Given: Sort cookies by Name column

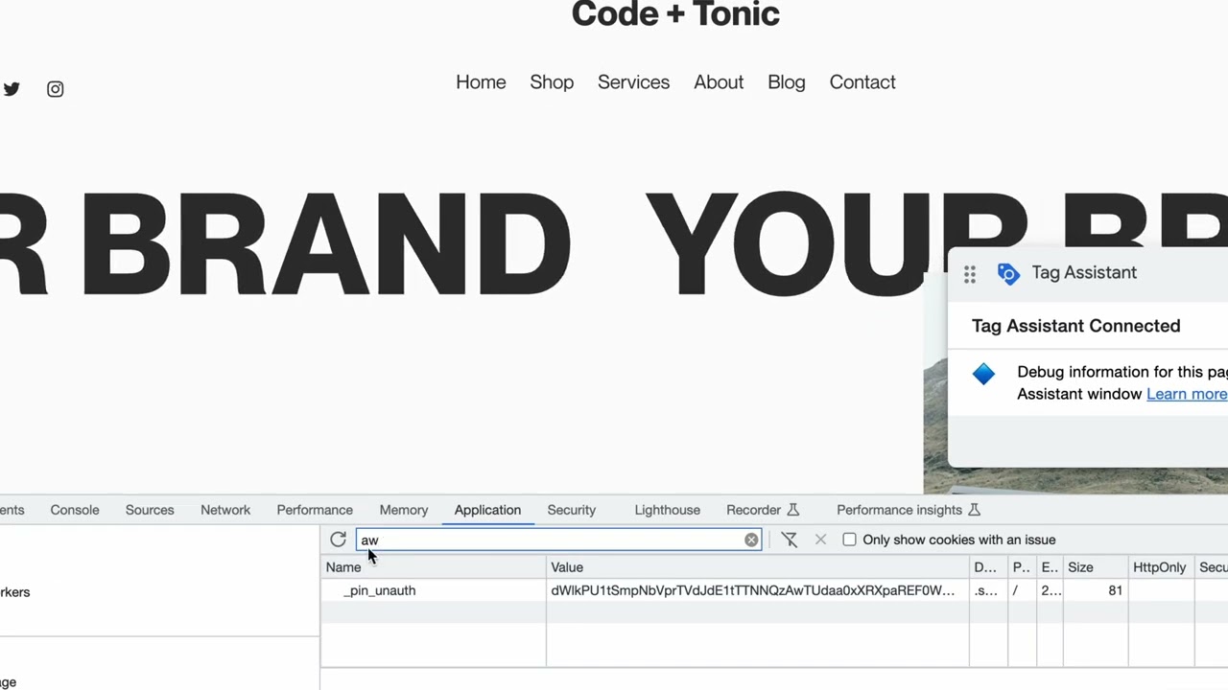Looking at the screenshot, I should point(434,567).
